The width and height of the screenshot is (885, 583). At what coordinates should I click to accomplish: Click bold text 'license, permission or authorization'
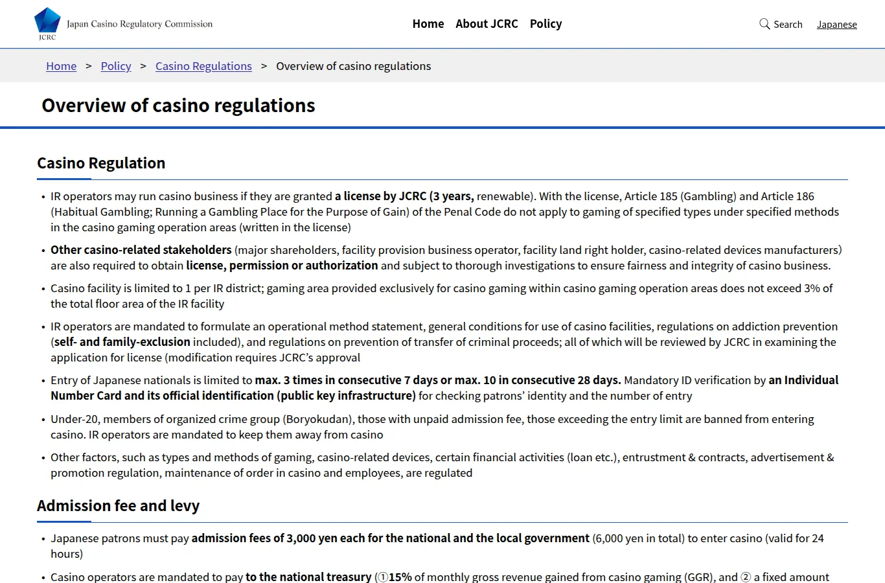click(x=282, y=266)
